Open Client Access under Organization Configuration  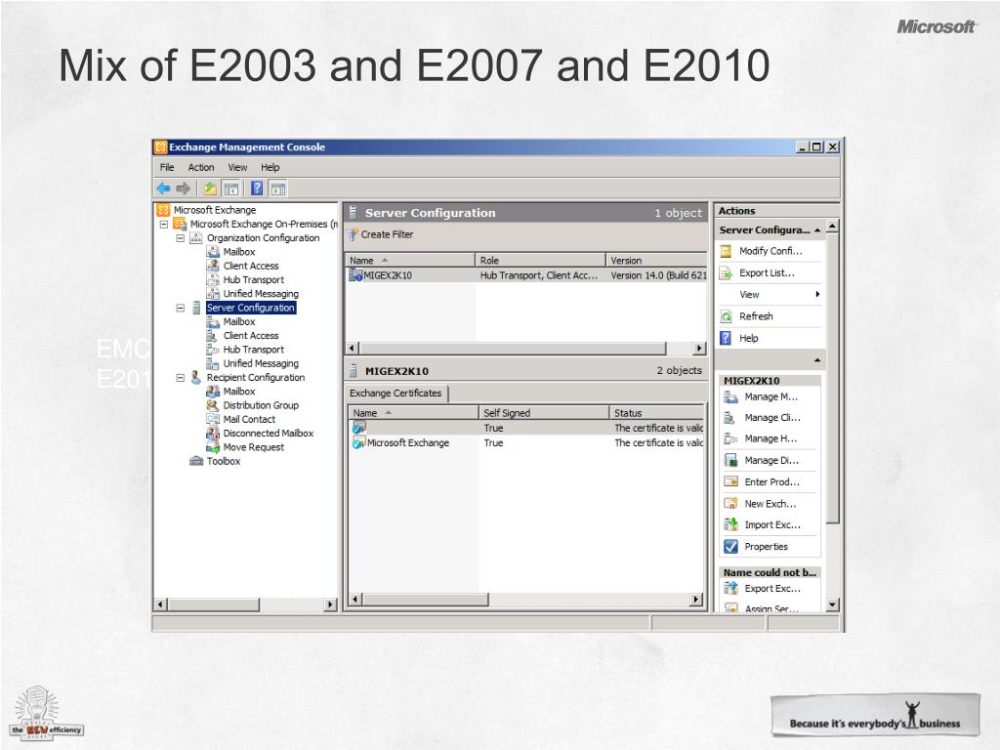(251, 266)
